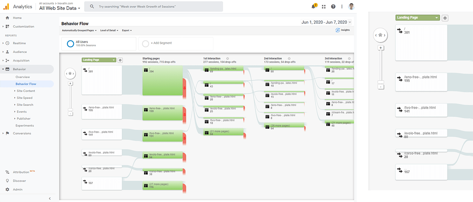Click the user profile avatar
This screenshot has height=202, width=473.
point(351,7)
